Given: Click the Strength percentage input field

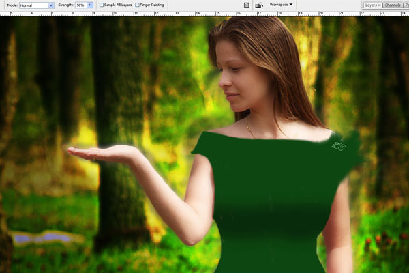Looking at the screenshot, I should (80, 5).
